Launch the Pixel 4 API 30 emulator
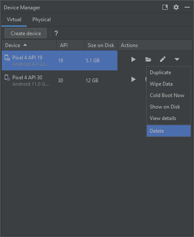The height and width of the screenshot is (237, 194). click(x=133, y=79)
